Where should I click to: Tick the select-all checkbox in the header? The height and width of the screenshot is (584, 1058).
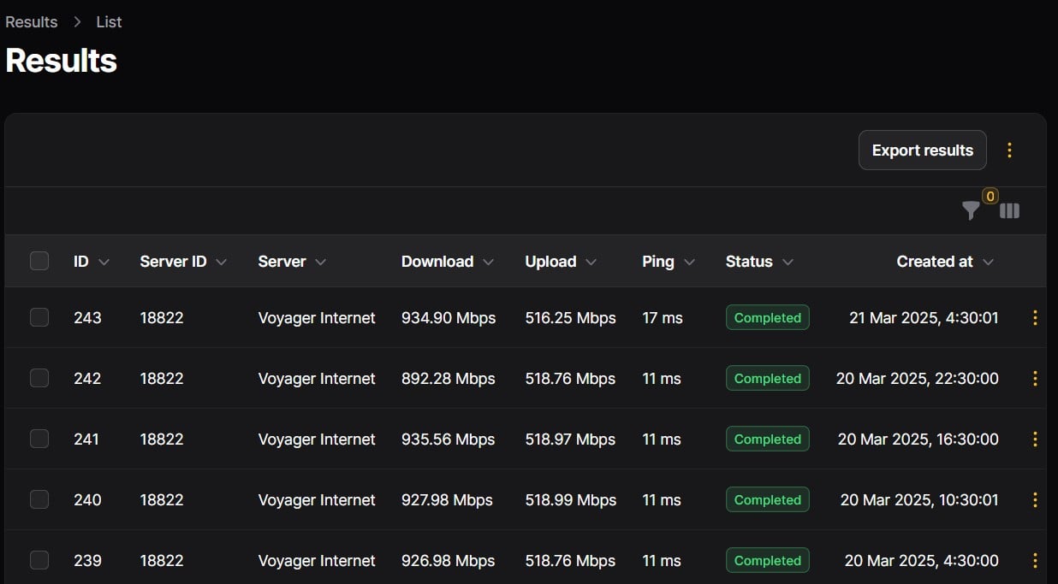pos(39,262)
